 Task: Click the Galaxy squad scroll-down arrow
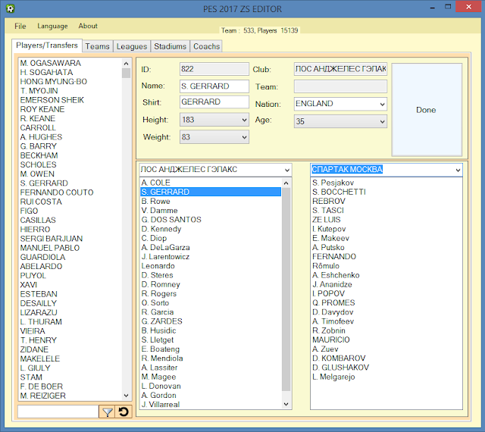click(x=286, y=404)
